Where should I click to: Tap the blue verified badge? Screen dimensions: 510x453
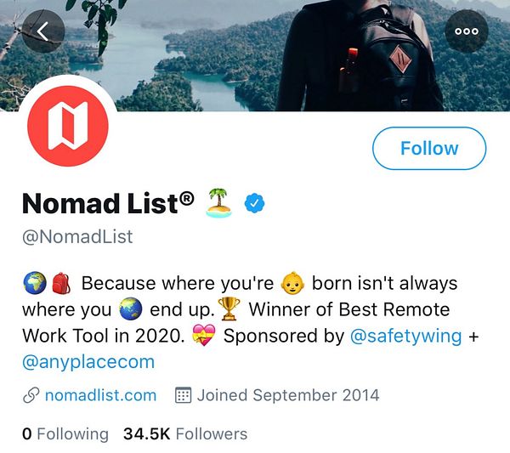(254, 203)
